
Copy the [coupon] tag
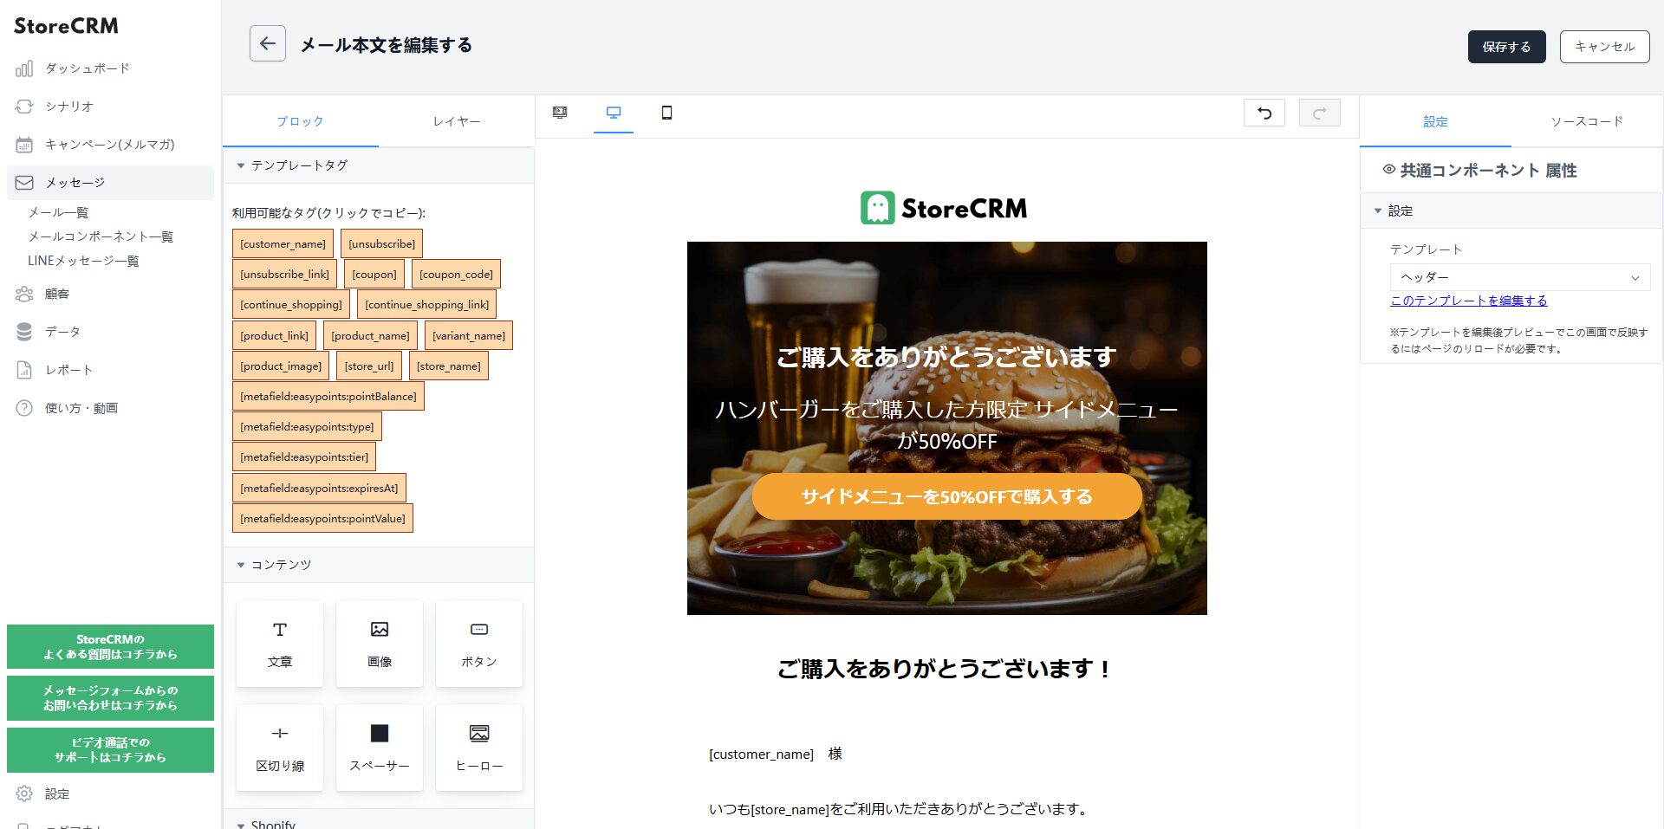[374, 274]
